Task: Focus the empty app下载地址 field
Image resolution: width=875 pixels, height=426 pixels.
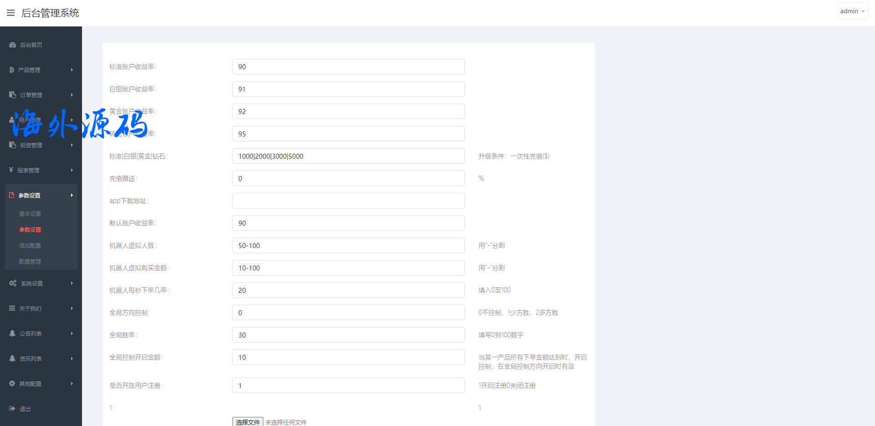Action: [348, 201]
